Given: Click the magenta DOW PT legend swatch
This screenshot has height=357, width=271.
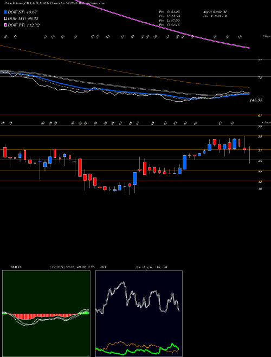Looking at the screenshot, I should click(x=5, y=25).
